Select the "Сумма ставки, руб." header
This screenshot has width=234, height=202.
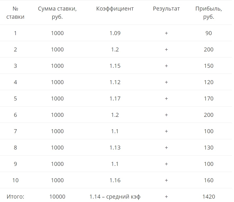[57, 13]
